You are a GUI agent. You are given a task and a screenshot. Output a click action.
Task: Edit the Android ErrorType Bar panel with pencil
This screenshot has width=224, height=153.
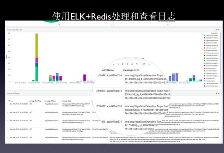tap(217, 30)
